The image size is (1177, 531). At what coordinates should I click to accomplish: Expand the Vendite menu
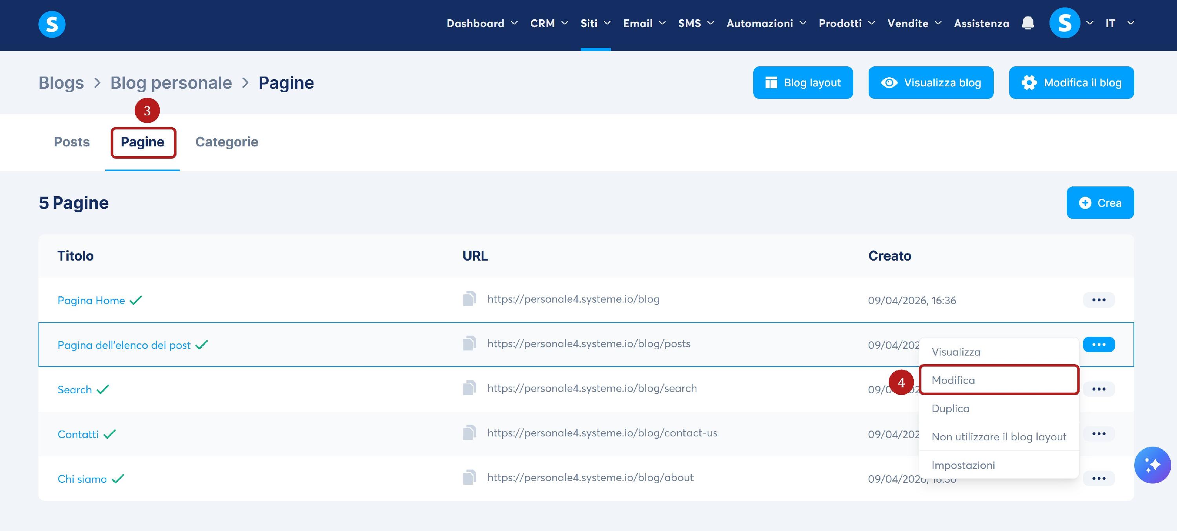pos(914,23)
